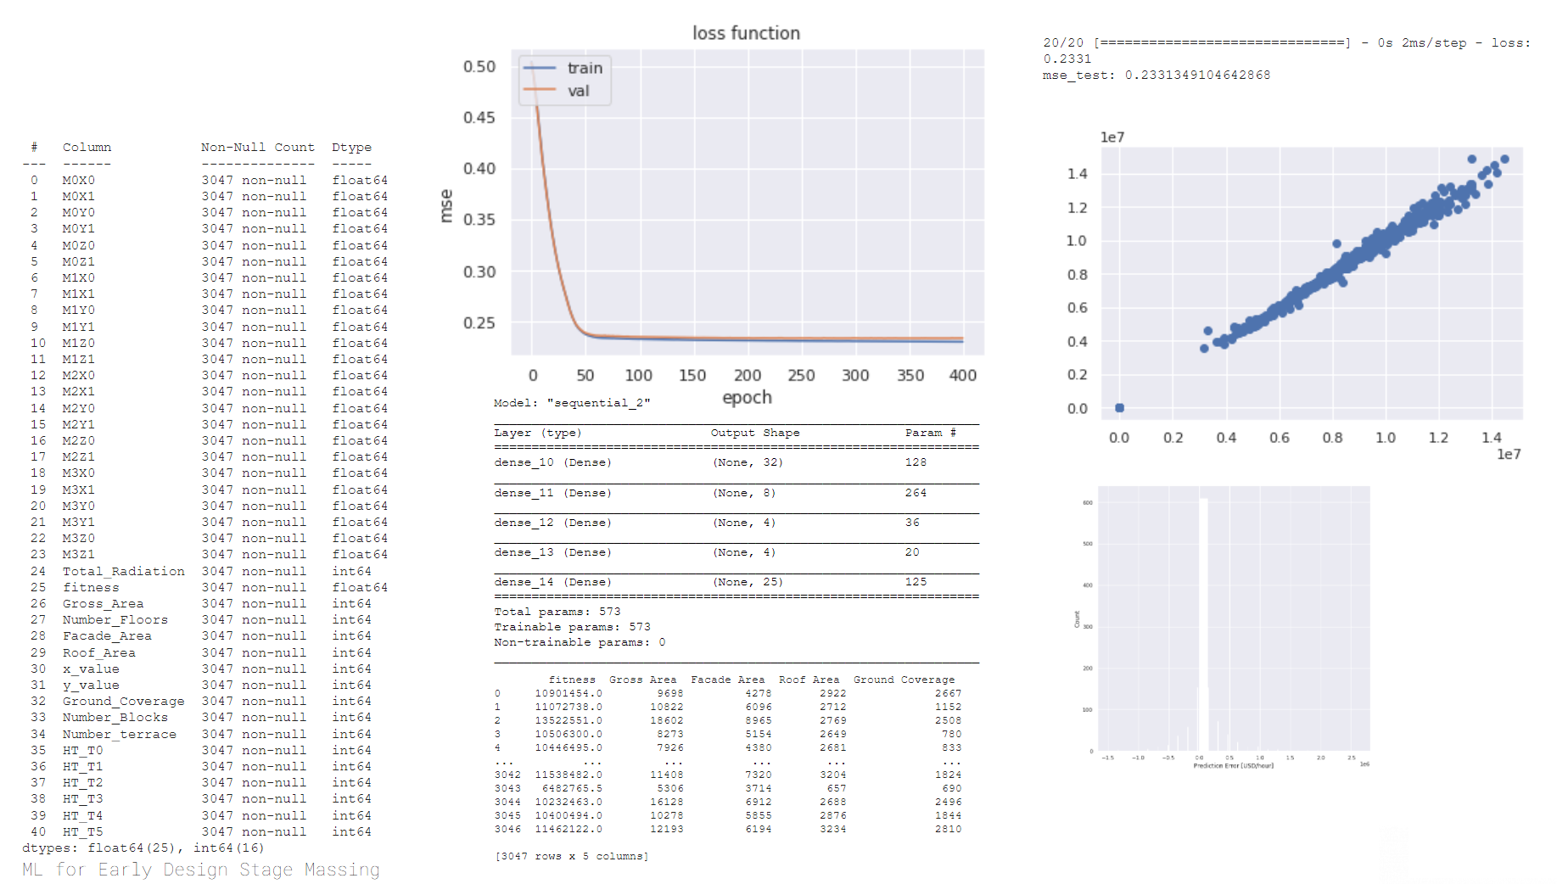Click the Ground Coverage column header
Screen dimensions: 1557x884
point(904,680)
